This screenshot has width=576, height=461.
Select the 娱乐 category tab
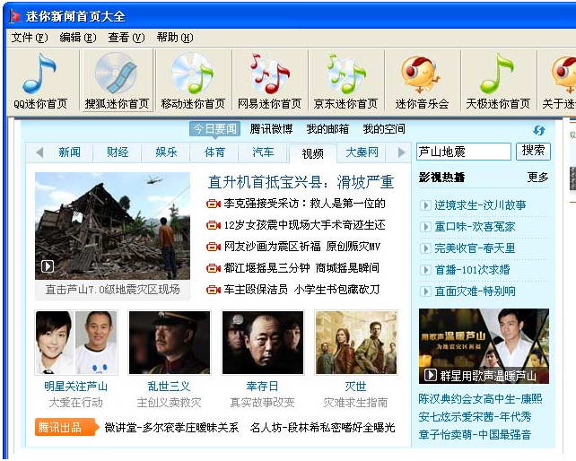[166, 152]
